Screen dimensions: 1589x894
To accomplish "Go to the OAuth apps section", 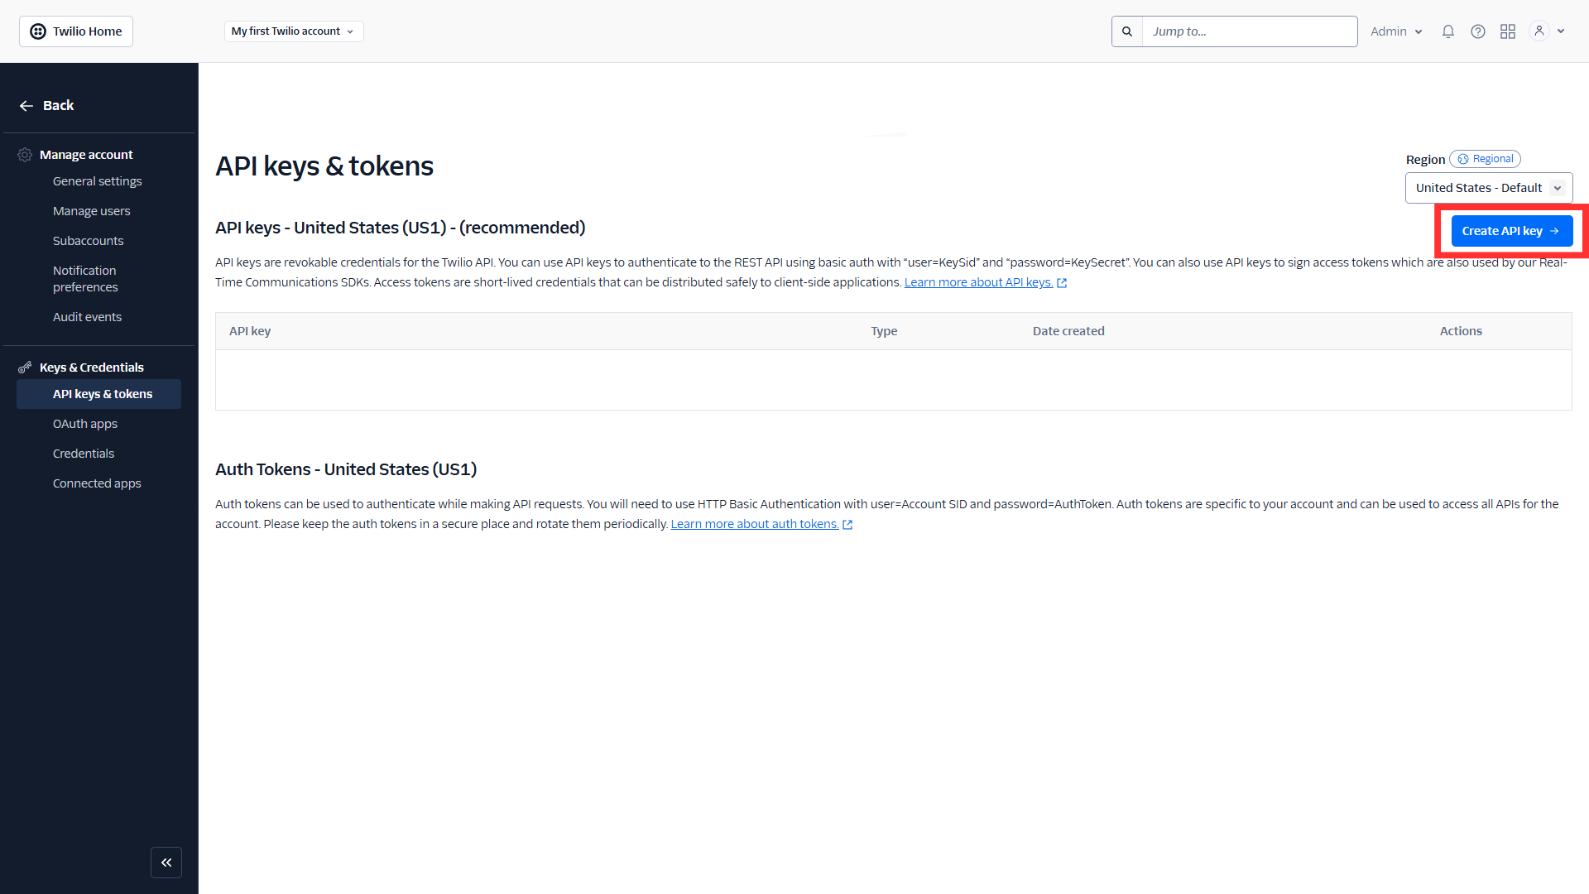I will (x=84, y=423).
